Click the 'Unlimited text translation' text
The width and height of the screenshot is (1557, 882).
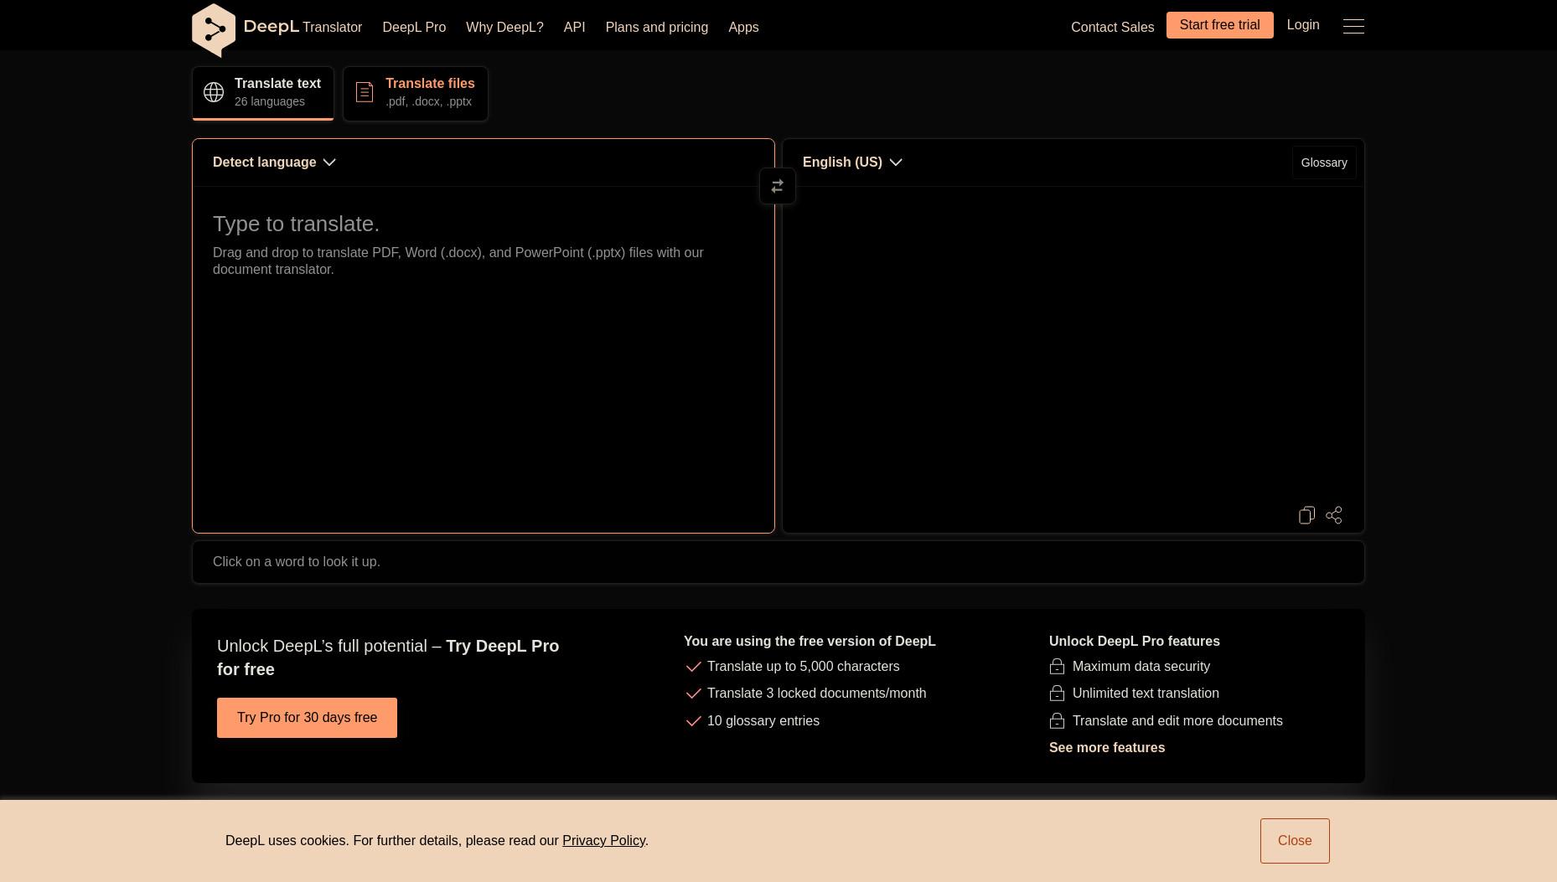pyautogui.click(x=1146, y=694)
